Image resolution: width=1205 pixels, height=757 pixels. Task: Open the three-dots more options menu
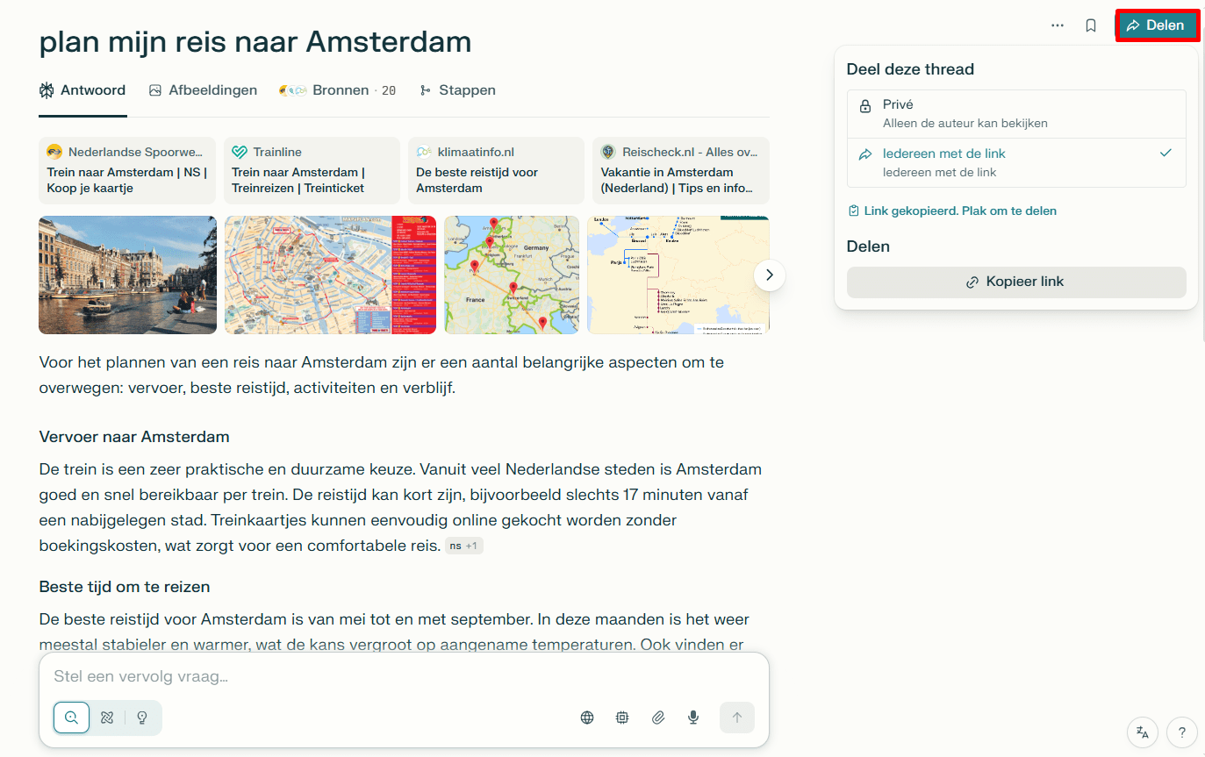pyautogui.click(x=1058, y=25)
